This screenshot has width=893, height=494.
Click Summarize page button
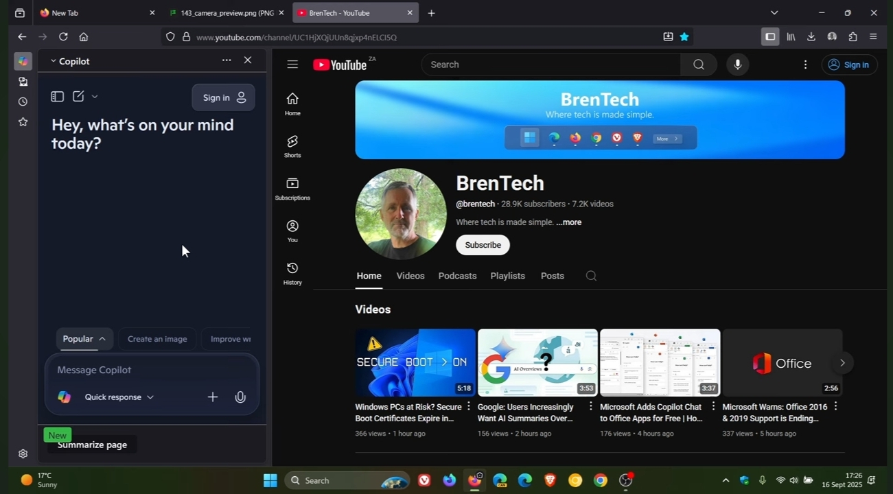tap(93, 445)
